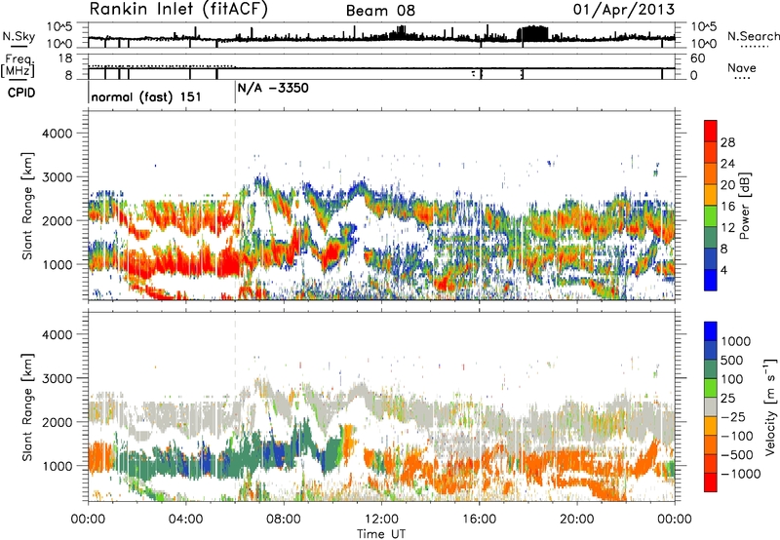Click the 'Slant Range [km]' label of the velocity panel
This screenshot has height=540, width=780.
(x=27, y=406)
